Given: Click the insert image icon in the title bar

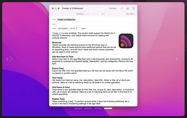Looking at the screenshot, I should coord(128,8).
